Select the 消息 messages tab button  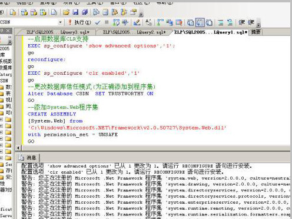tap(28, 157)
